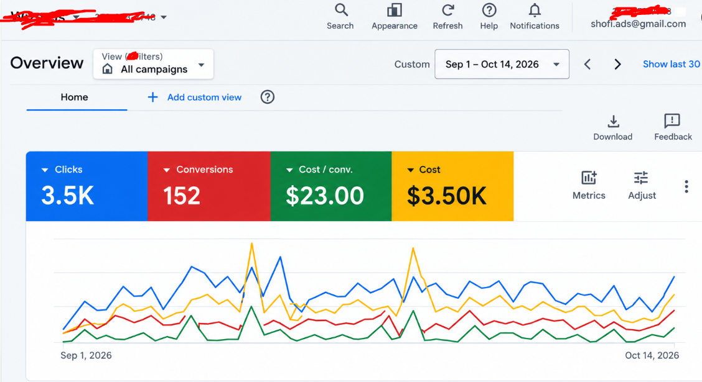The width and height of the screenshot is (702, 382).
Task: Open the redacted account name dropdown arrow
Action: pyautogui.click(x=76, y=17)
